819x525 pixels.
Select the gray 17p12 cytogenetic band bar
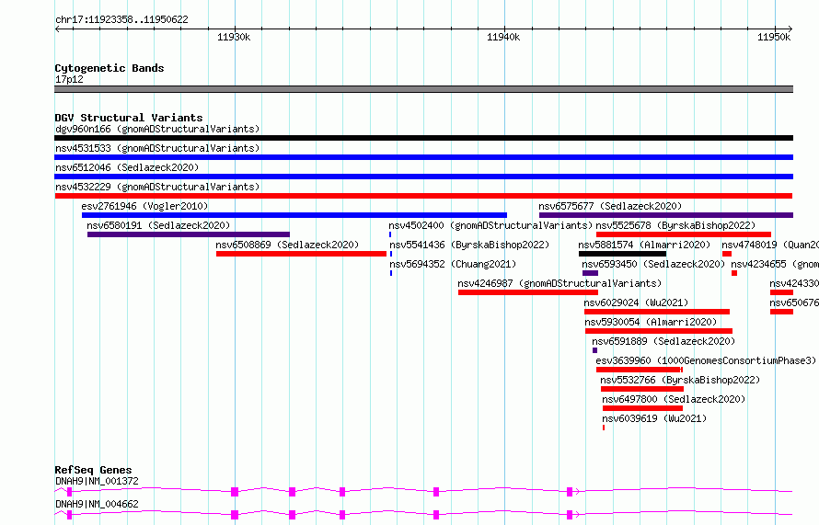pyautogui.click(x=423, y=89)
